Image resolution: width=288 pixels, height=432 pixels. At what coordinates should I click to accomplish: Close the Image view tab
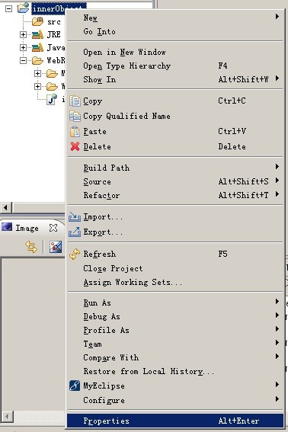pos(53,228)
